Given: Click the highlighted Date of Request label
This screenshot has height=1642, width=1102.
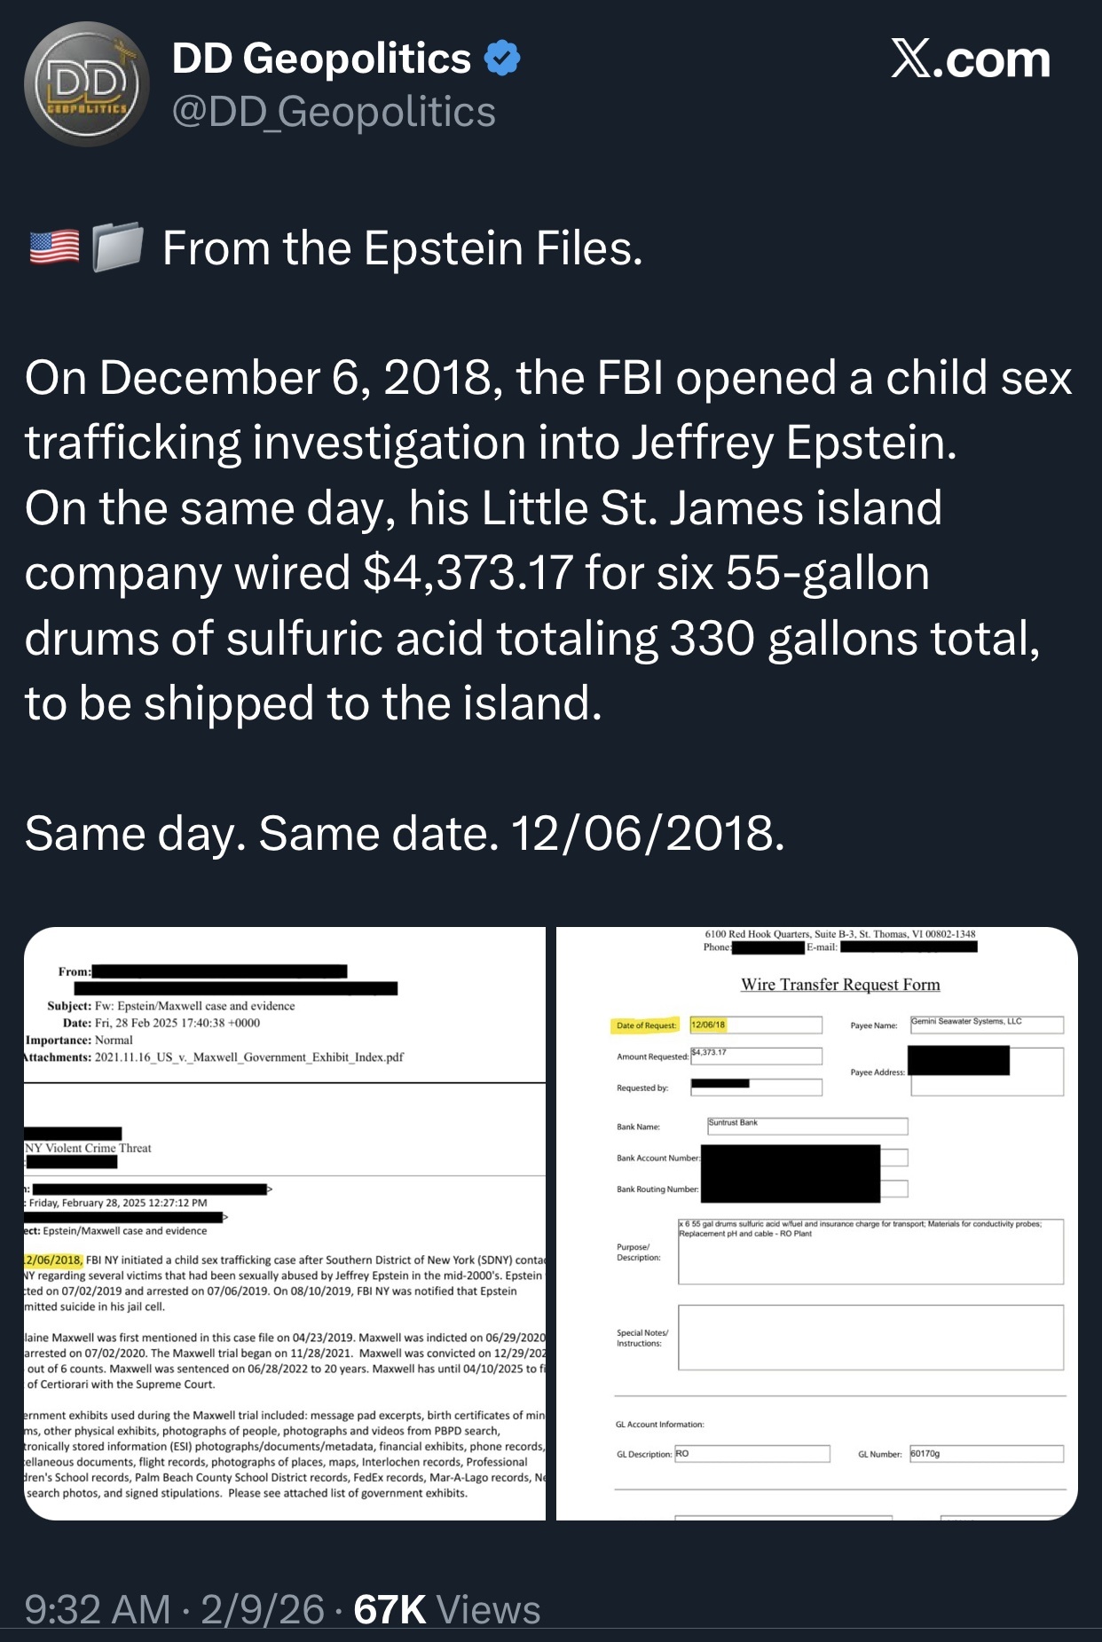Looking at the screenshot, I should click(646, 1025).
